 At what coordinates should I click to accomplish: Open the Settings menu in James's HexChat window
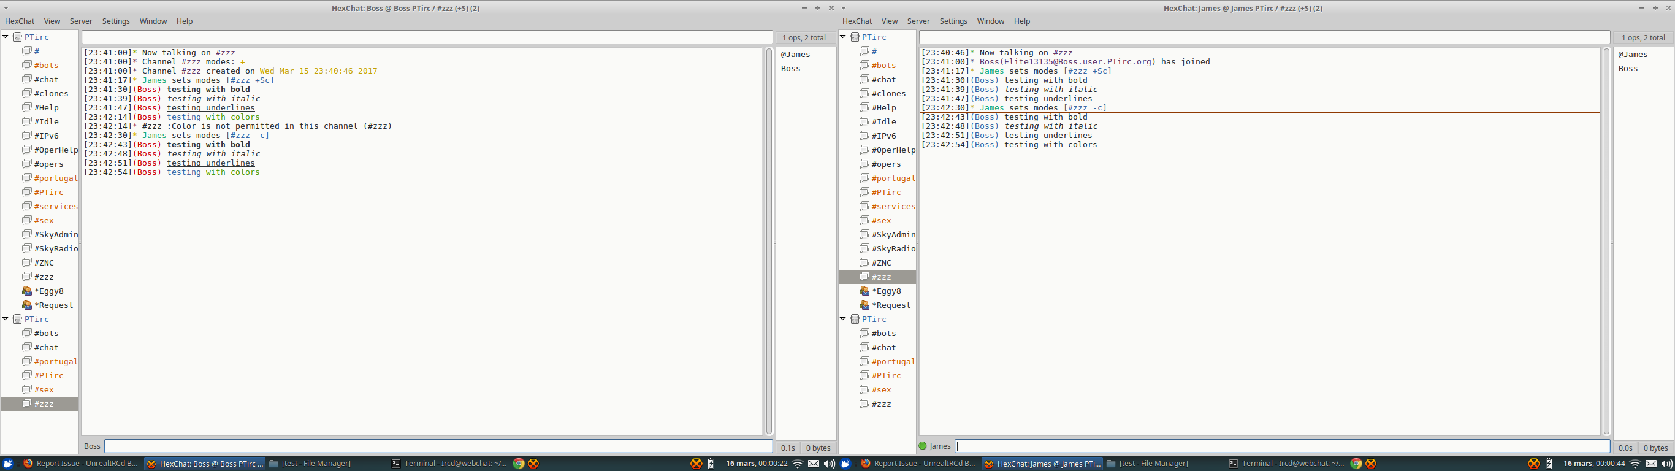click(953, 21)
